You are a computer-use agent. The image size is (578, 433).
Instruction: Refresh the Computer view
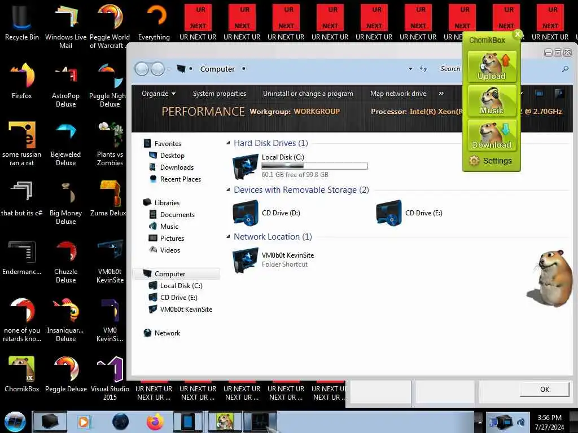pyautogui.click(x=423, y=69)
